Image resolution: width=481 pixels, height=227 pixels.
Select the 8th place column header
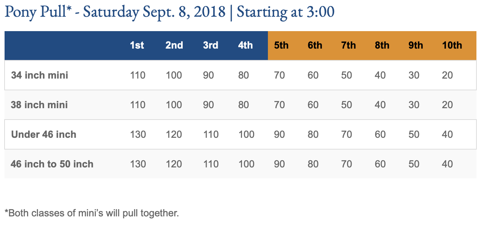[382, 45]
